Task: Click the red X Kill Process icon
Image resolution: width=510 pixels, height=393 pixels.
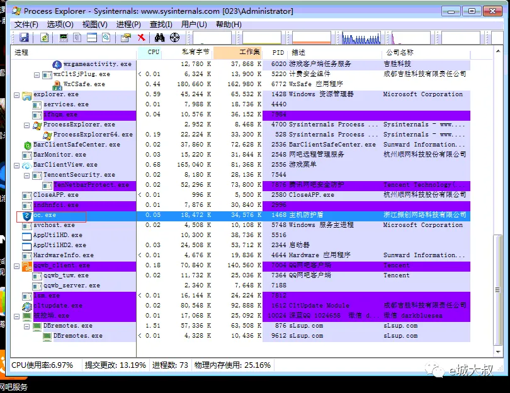Action: [x=141, y=38]
